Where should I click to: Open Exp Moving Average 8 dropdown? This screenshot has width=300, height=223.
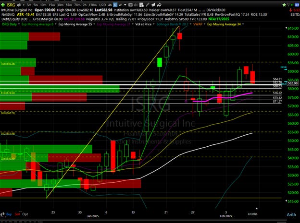tap(55, 24)
